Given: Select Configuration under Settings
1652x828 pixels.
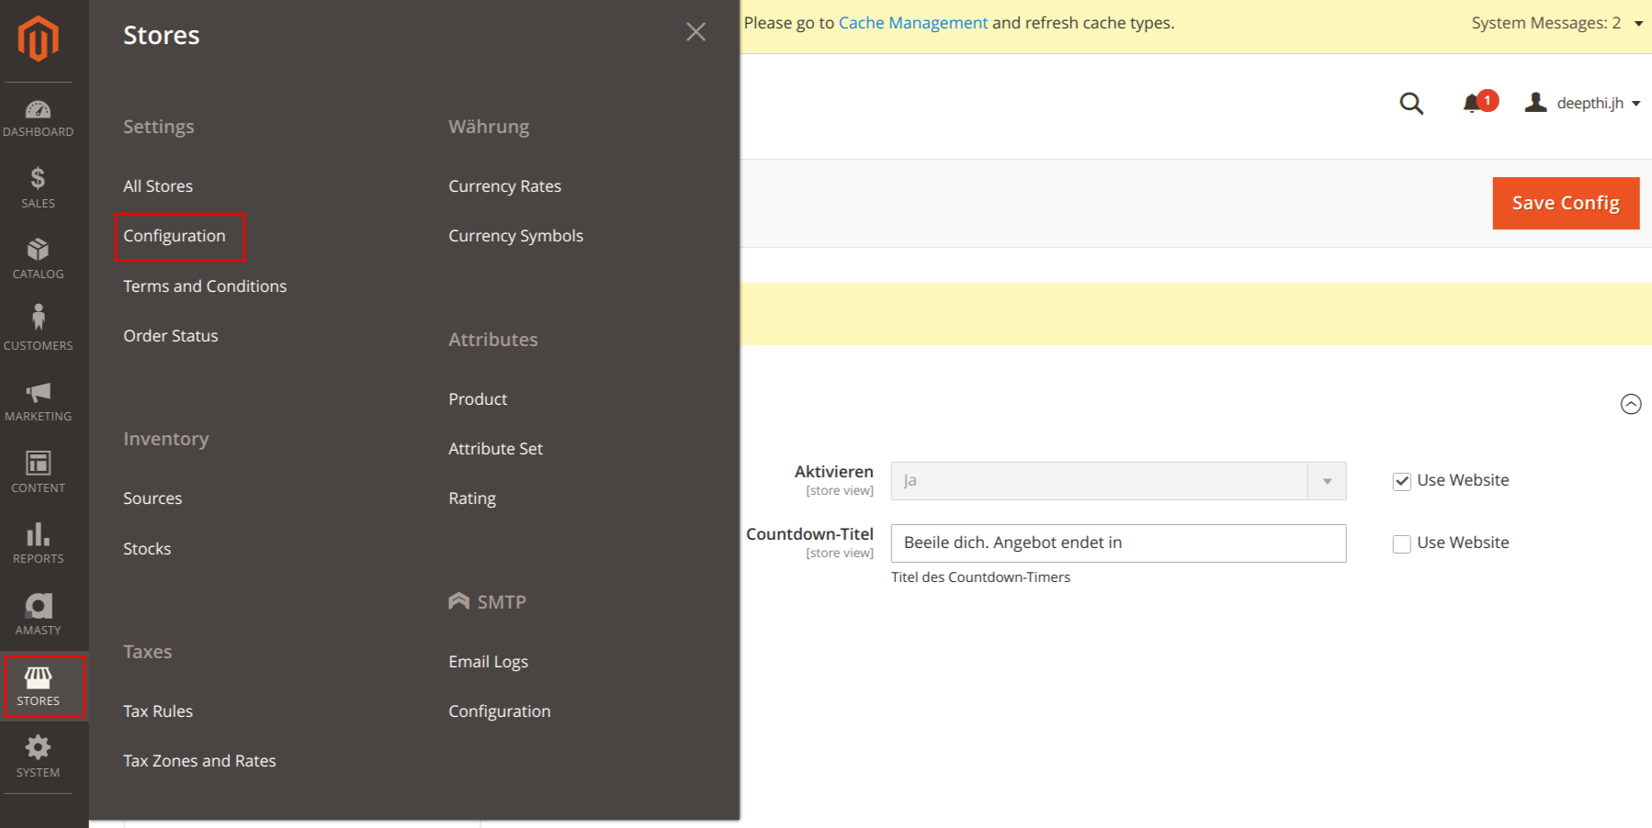Looking at the screenshot, I should click(x=175, y=236).
